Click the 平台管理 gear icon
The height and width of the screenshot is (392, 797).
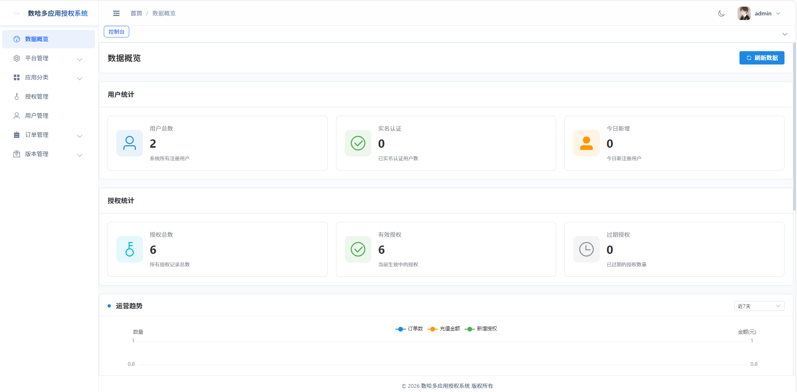(x=17, y=58)
